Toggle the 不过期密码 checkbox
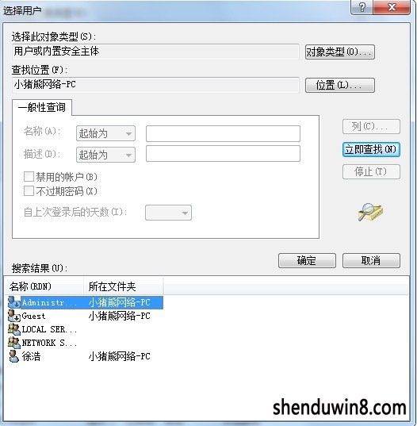The height and width of the screenshot is (426, 417). point(29,190)
